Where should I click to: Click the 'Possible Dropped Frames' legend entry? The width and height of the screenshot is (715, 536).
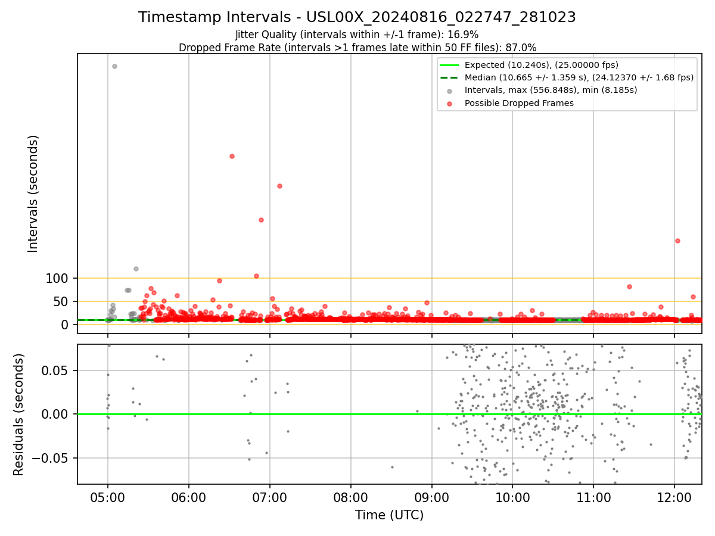coord(519,103)
